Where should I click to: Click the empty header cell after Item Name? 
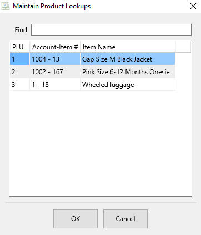[183, 47]
